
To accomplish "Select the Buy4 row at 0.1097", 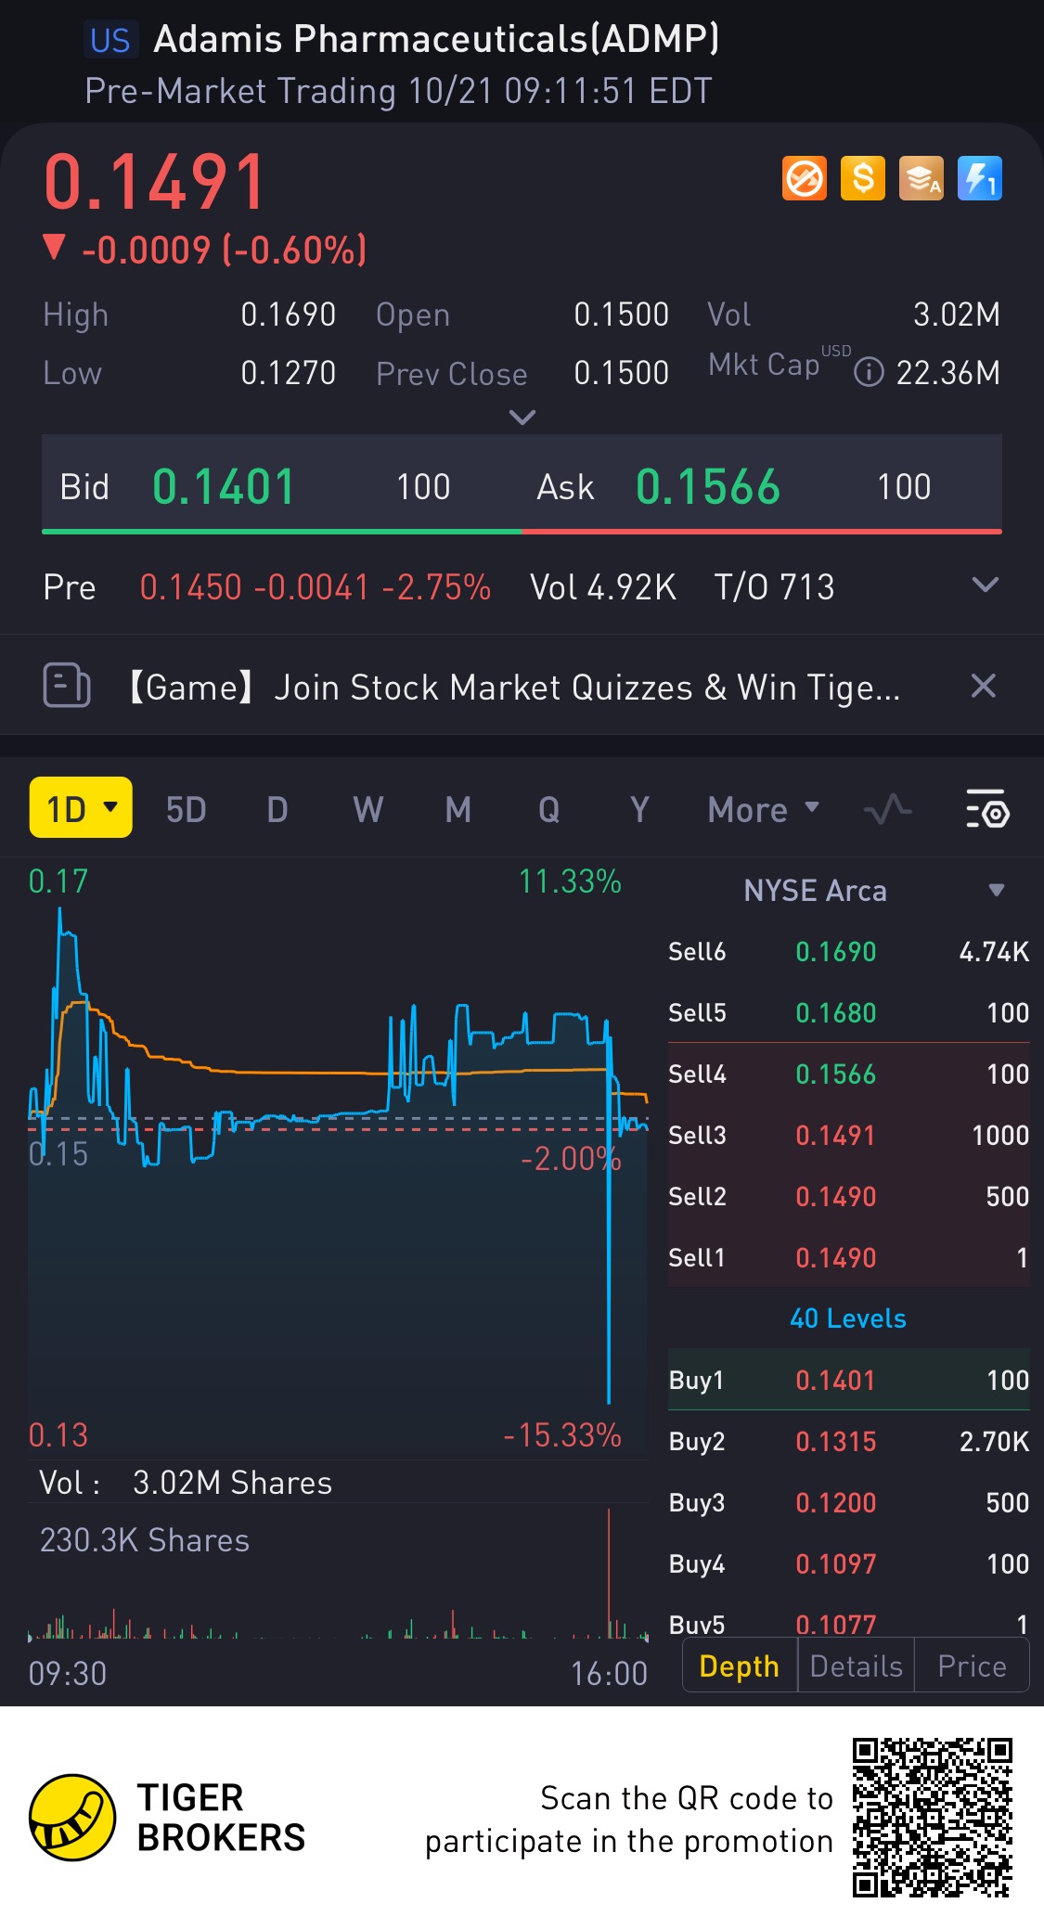I will tap(848, 1563).
